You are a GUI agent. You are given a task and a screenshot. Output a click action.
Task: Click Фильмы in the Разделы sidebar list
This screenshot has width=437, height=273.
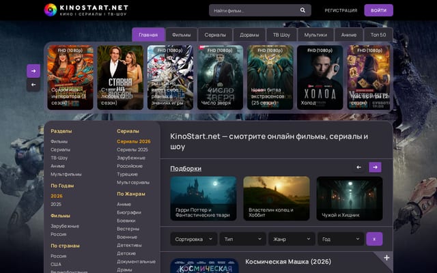pos(59,141)
